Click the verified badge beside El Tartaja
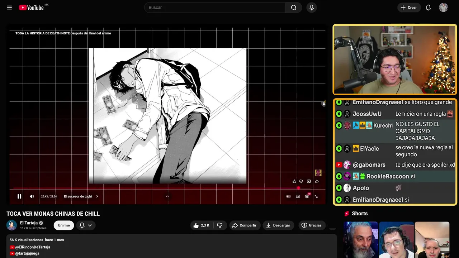Viewport: 459px width, 258px height. (41, 223)
